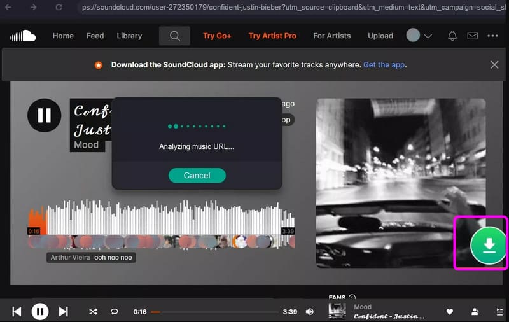The width and height of the screenshot is (509, 322).
Task: Mute the volume speaker
Action: (x=310, y=312)
